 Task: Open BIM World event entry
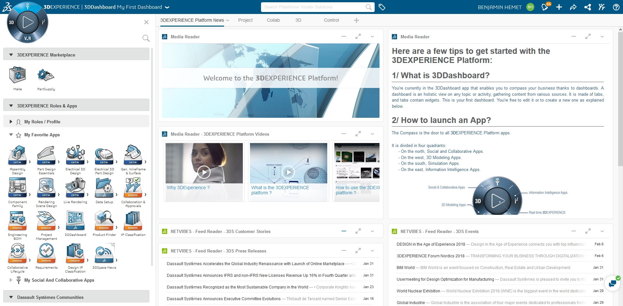(500, 268)
